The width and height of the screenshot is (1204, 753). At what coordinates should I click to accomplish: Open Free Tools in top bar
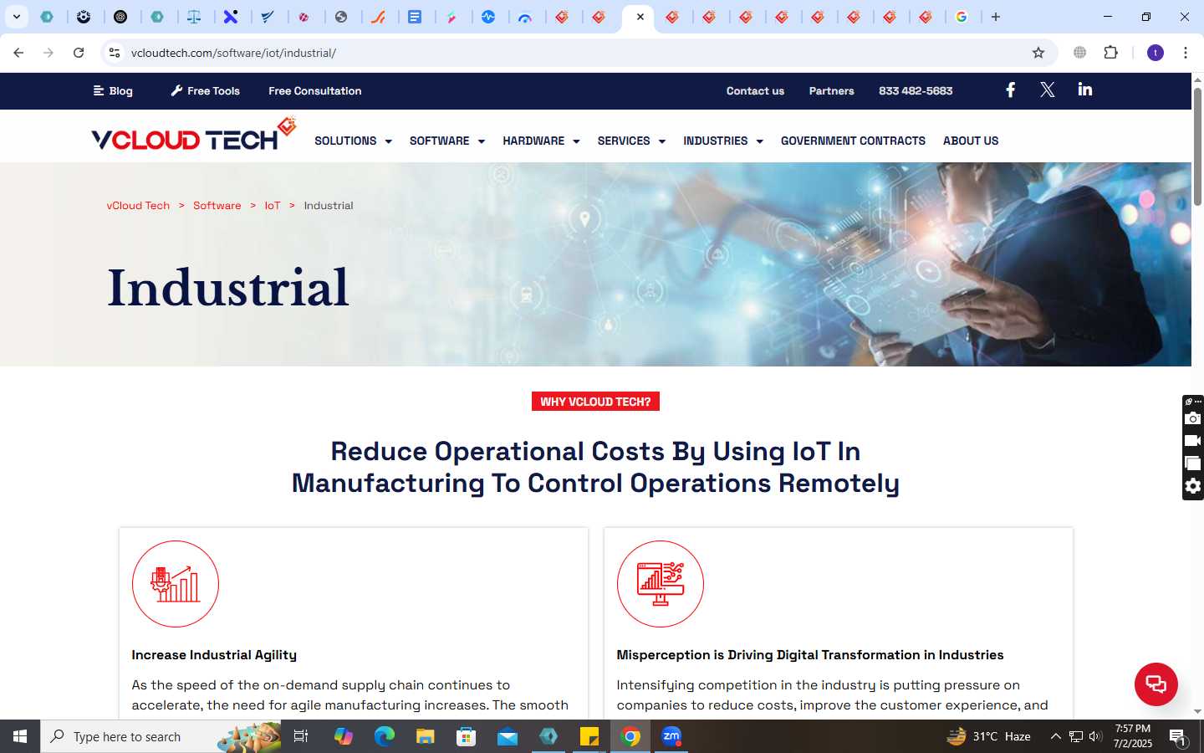206,90
